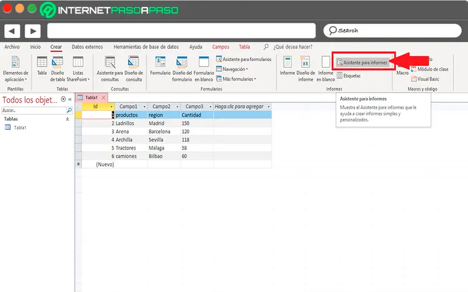Launch Asistente para formularios
This screenshot has height=292, width=468.
pos(244,60)
